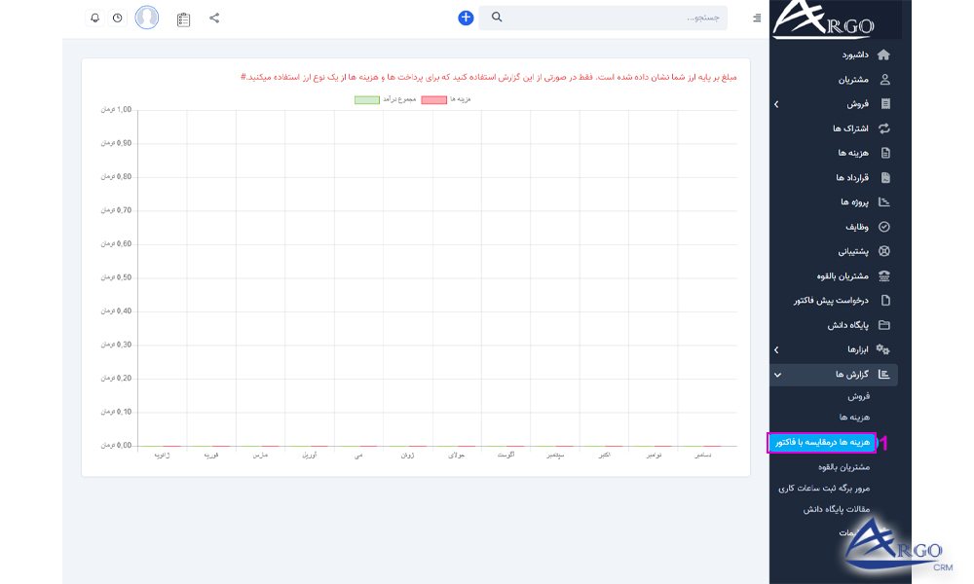
Task: Click the clock timer icon in top bar
Action: pyautogui.click(x=117, y=18)
